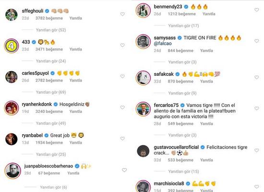Heart the ryanhenkdonk Hosgeldiniz comment
The width and height of the screenshot is (264, 192).
[x=122, y=108]
